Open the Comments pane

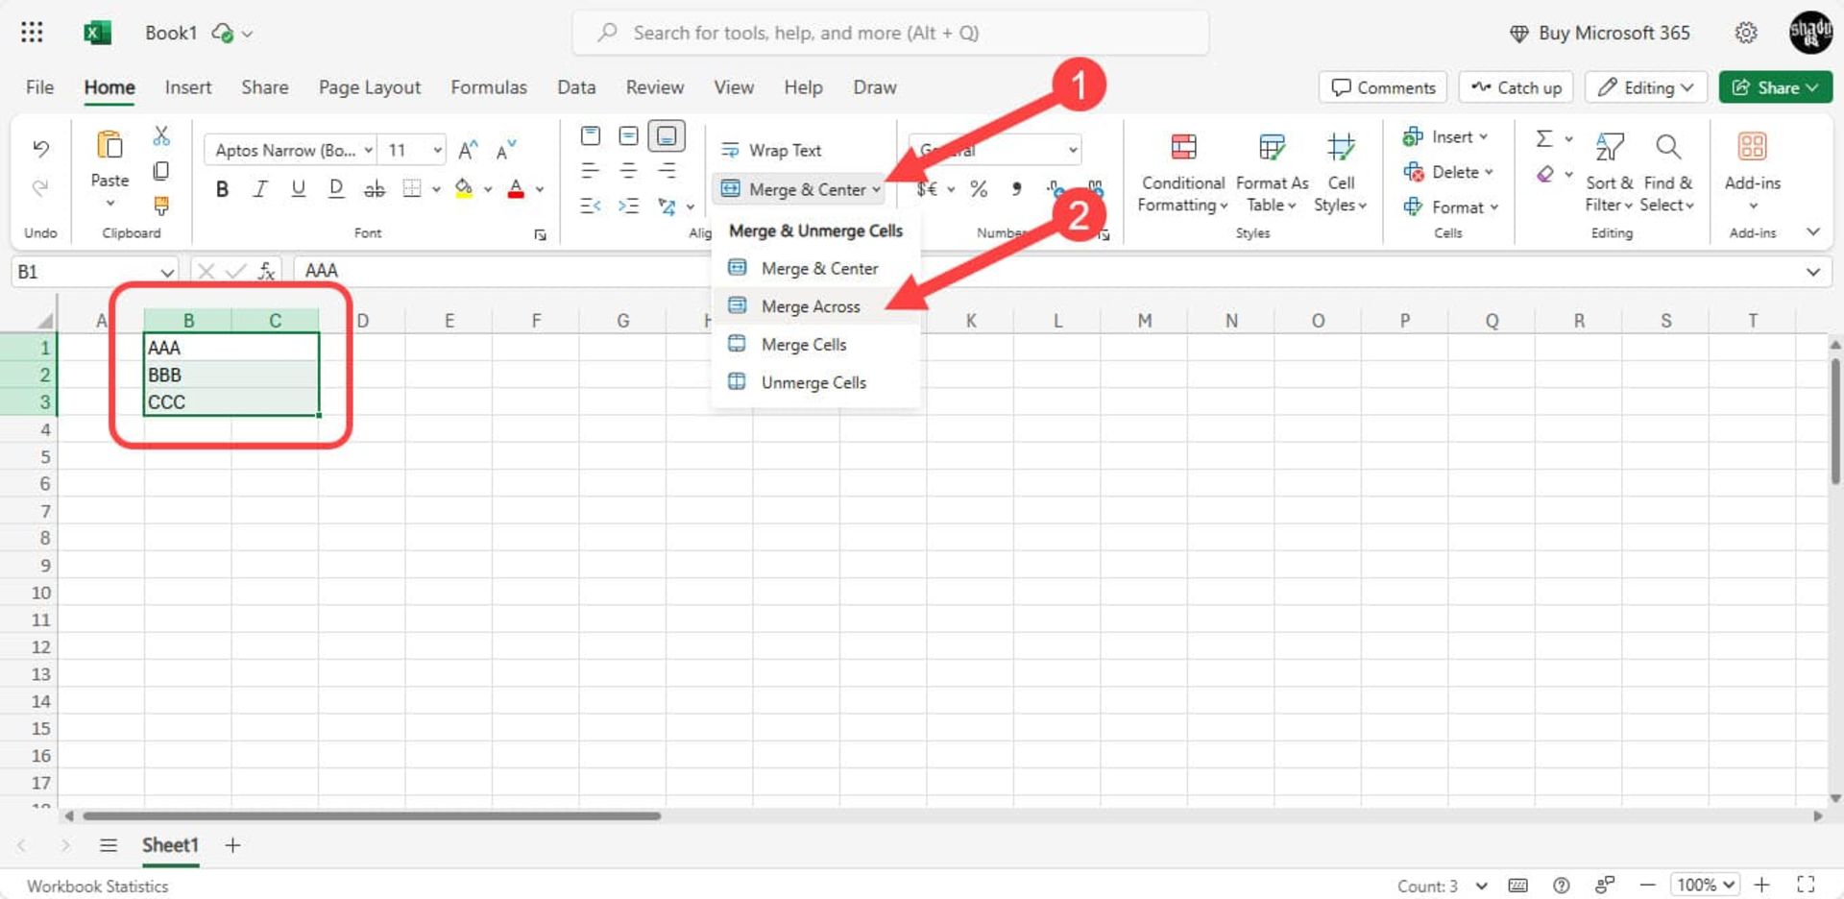(x=1383, y=87)
